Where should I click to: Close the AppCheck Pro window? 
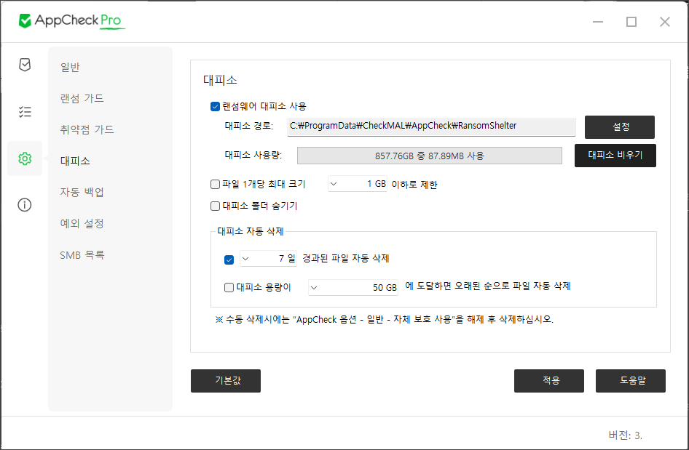[664, 22]
